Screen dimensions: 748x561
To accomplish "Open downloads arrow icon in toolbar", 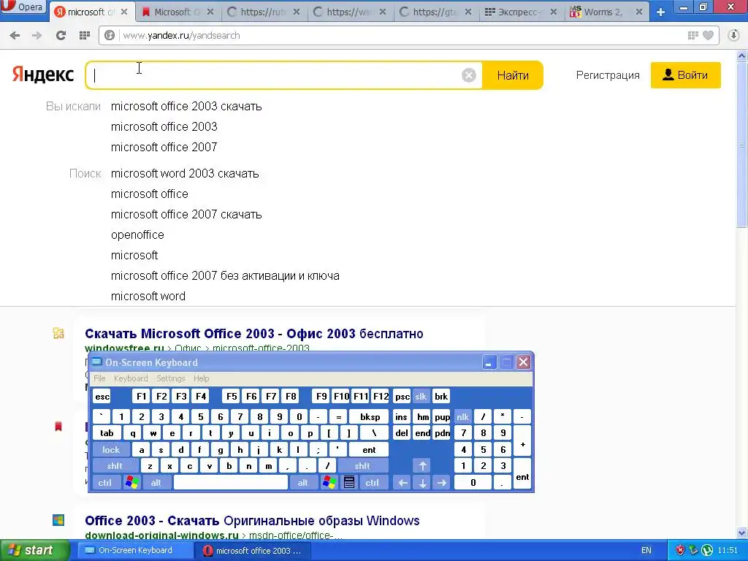I will click(733, 35).
